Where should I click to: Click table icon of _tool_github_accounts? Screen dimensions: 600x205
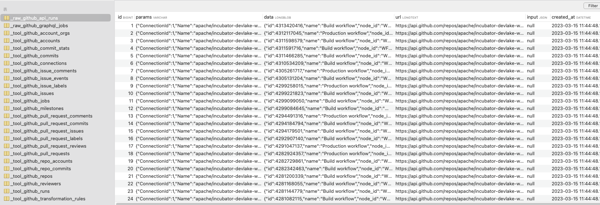[6, 40]
